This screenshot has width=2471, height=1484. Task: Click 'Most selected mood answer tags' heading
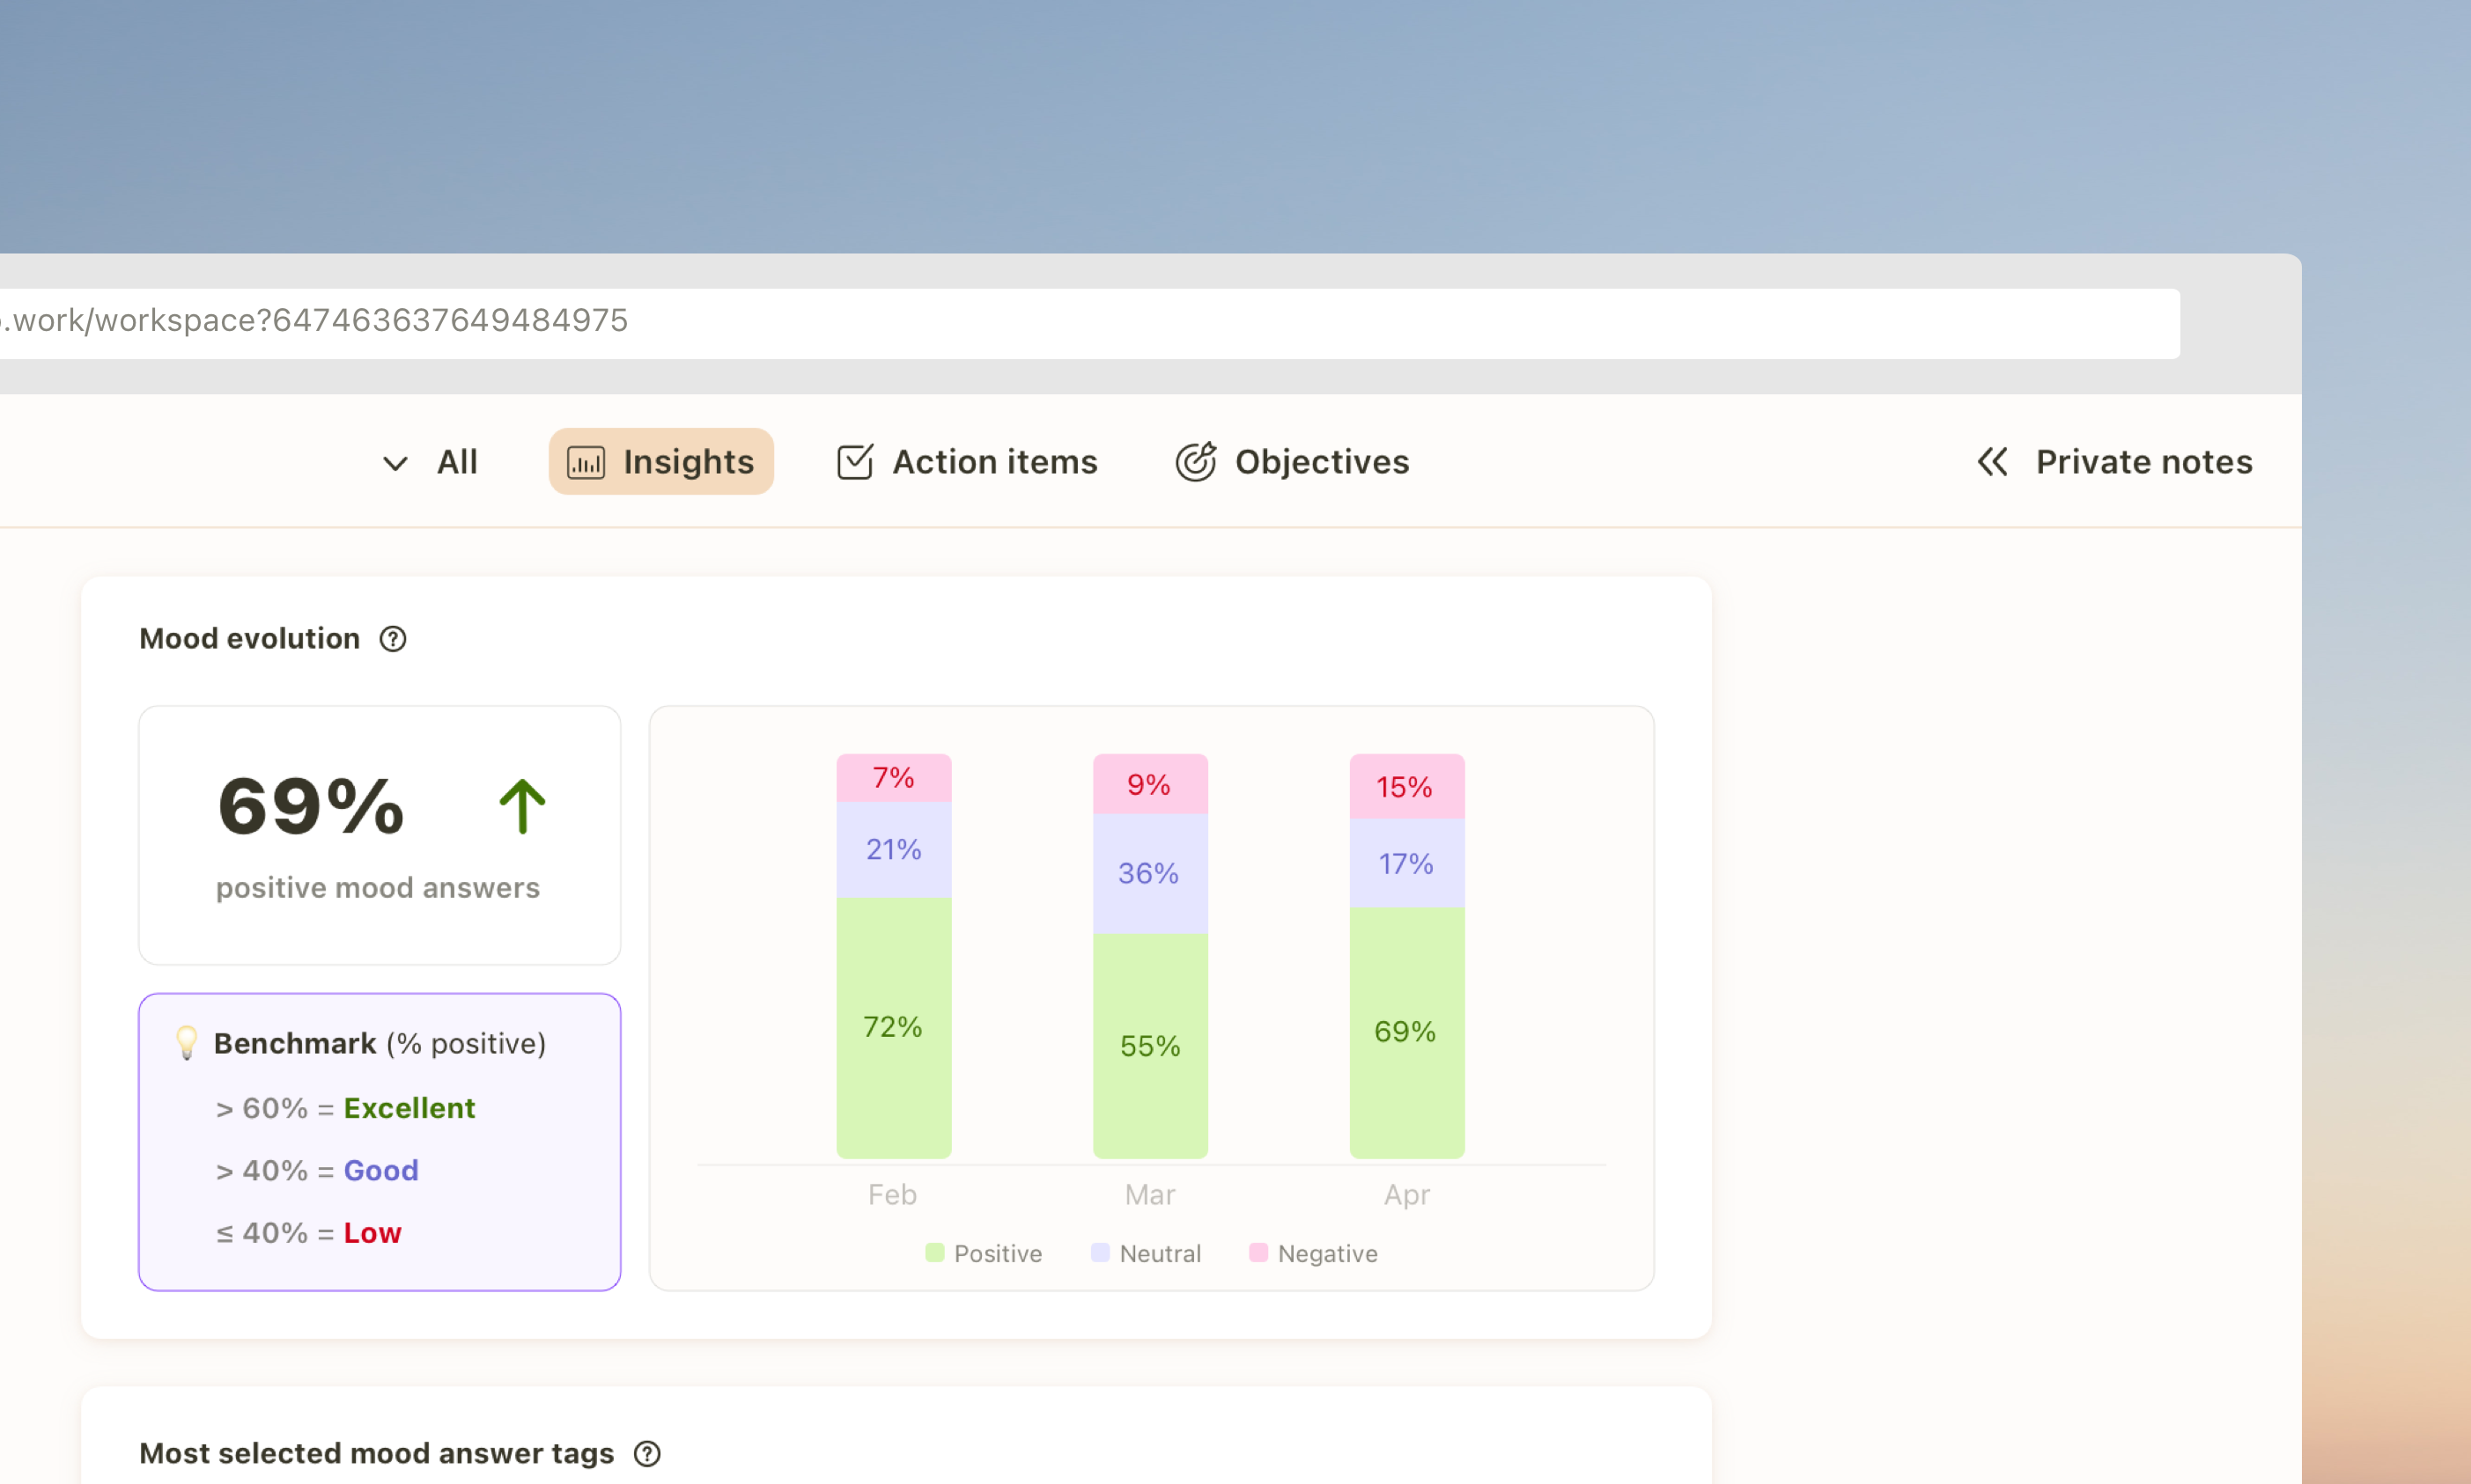tap(376, 1453)
